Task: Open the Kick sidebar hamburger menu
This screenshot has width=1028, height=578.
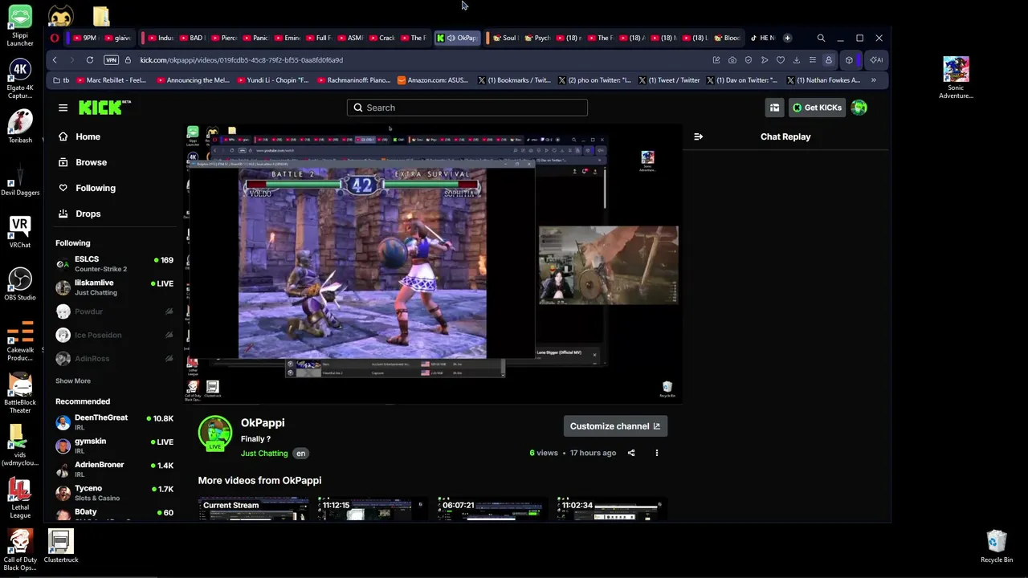Action: (x=63, y=108)
